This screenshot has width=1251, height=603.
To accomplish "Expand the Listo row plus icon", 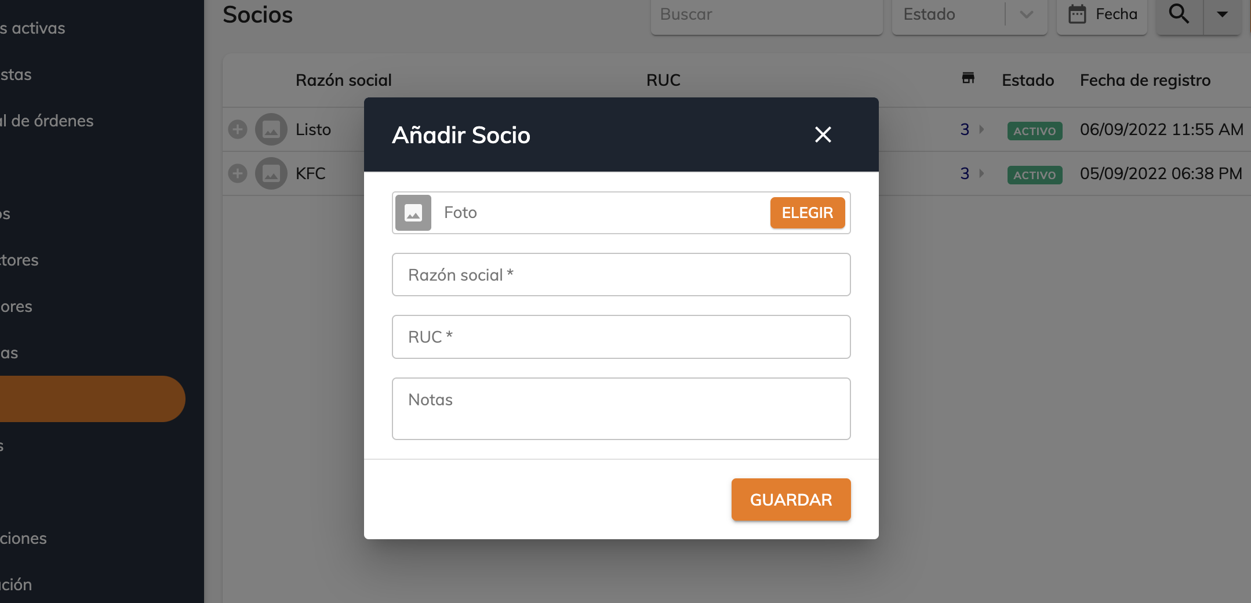I will click(238, 129).
